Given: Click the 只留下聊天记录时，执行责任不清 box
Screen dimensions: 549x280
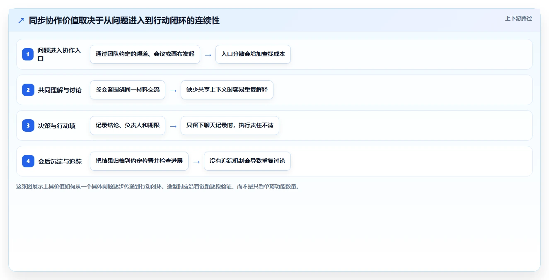Looking at the screenshot, I should (x=230, y=126).
